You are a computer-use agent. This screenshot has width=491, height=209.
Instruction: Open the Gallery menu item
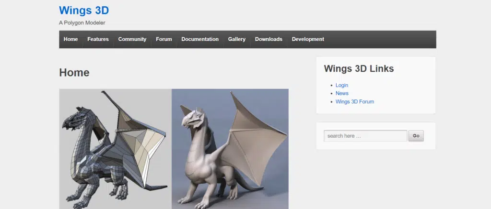(237, 39)
